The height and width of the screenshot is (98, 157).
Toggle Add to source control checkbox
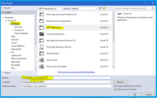click(115, 89)
